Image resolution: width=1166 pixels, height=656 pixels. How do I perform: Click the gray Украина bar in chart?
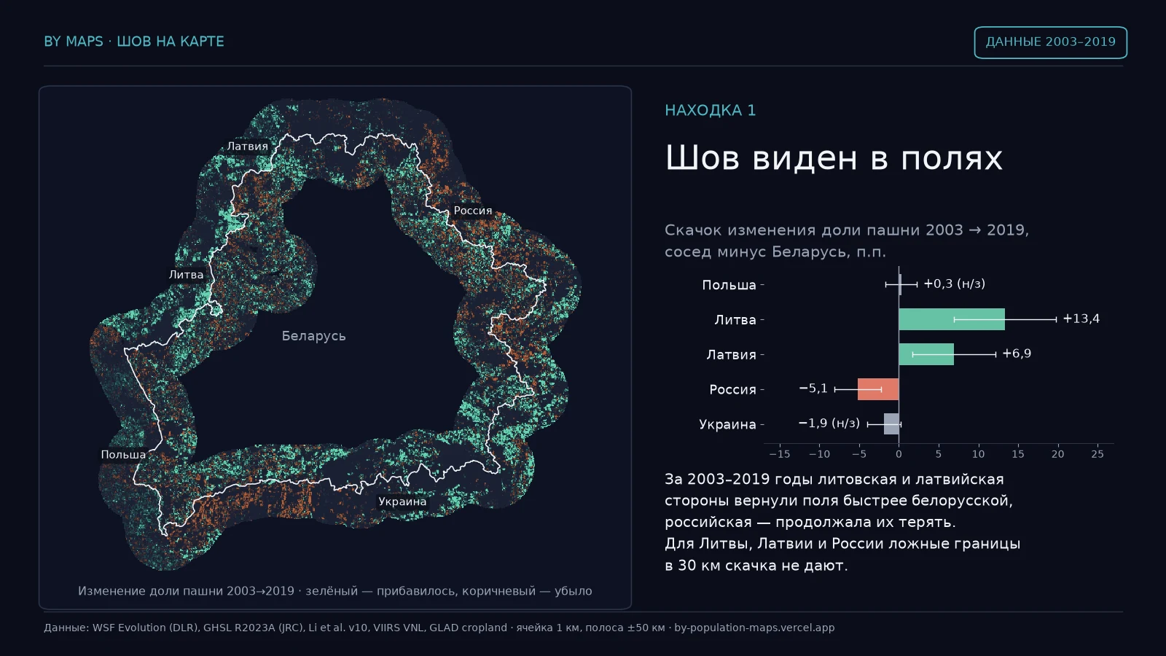[x=891, y=424]
